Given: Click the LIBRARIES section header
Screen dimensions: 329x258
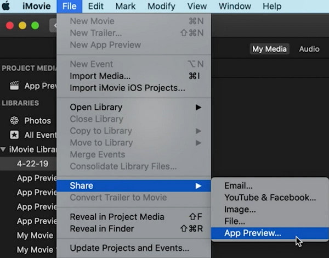Looking at the screenshot, I should [20, 103].
